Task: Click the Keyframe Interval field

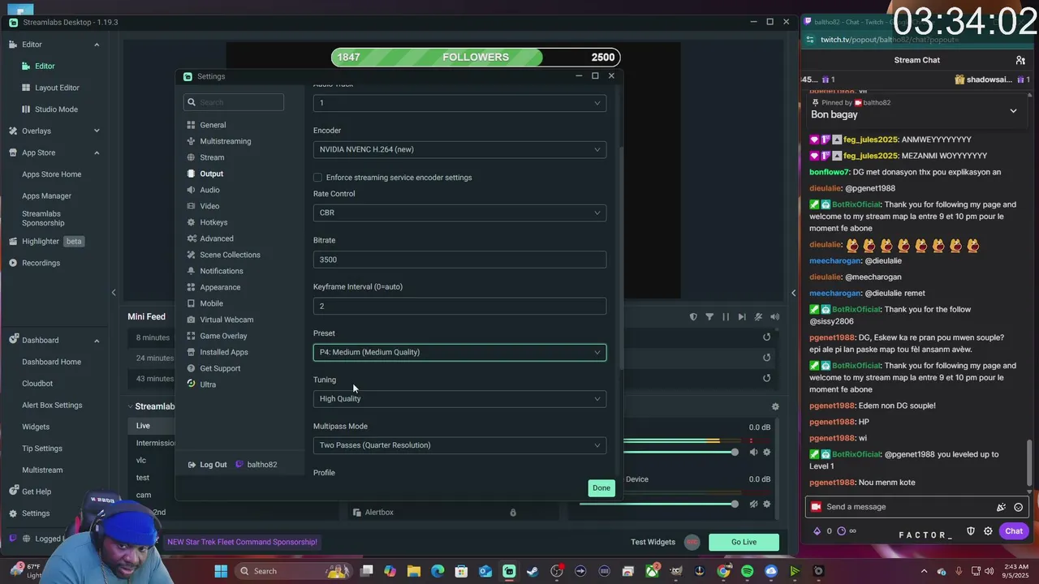Action: click(459, 306)
